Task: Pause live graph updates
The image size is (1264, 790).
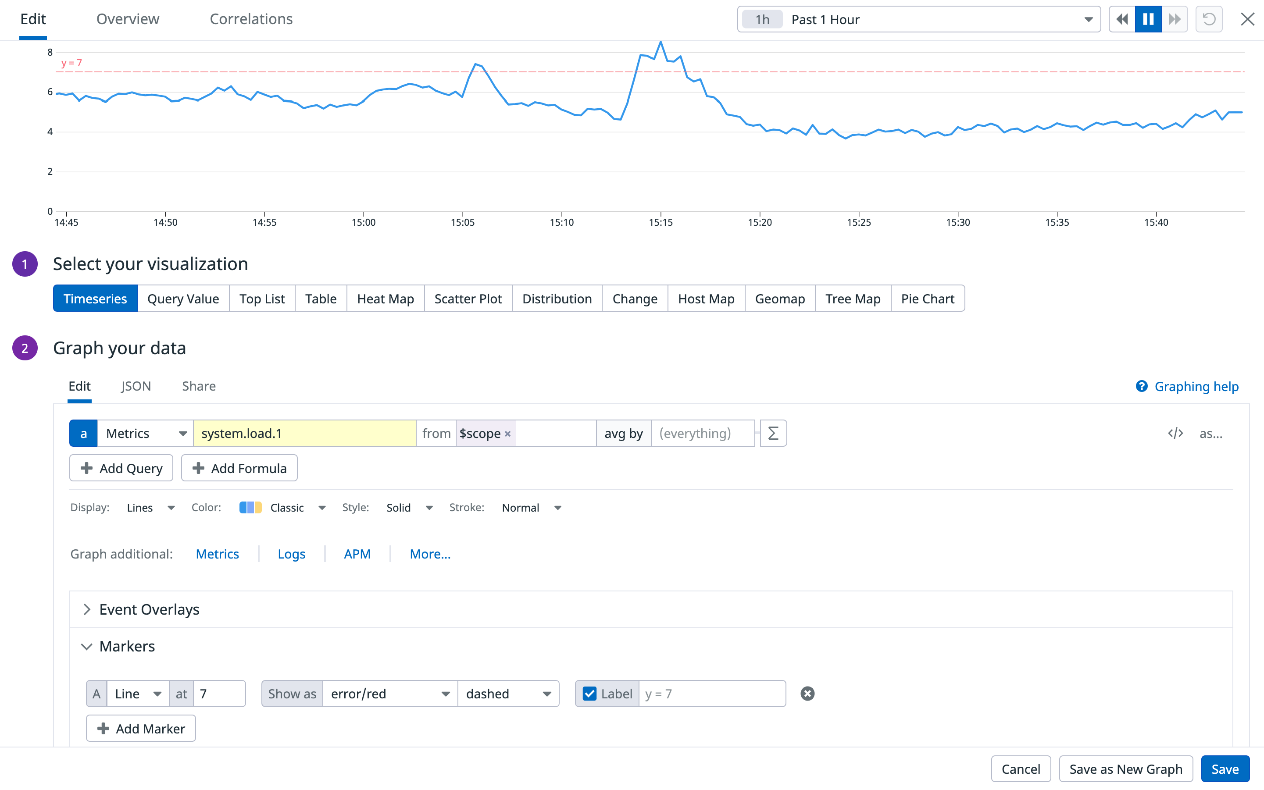Action: coord(1148,19)
